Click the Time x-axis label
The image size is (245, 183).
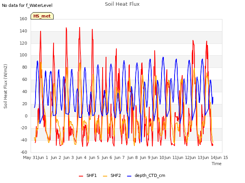(x=217, y=164)
